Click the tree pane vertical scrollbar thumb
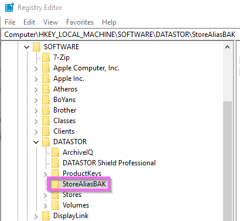Image resolution: width=240 pixels, height=221 pixels. (x=227, y=161)
